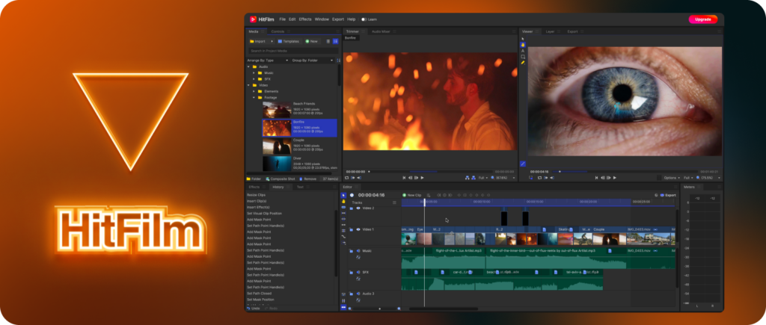Click Export in the Editor toolbar
The width and height of the screenshot is (766, 325).
[668, 195]
